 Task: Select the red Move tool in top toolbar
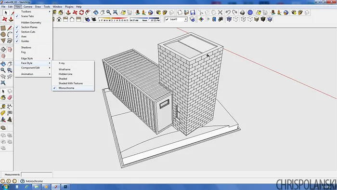[75, 13]
